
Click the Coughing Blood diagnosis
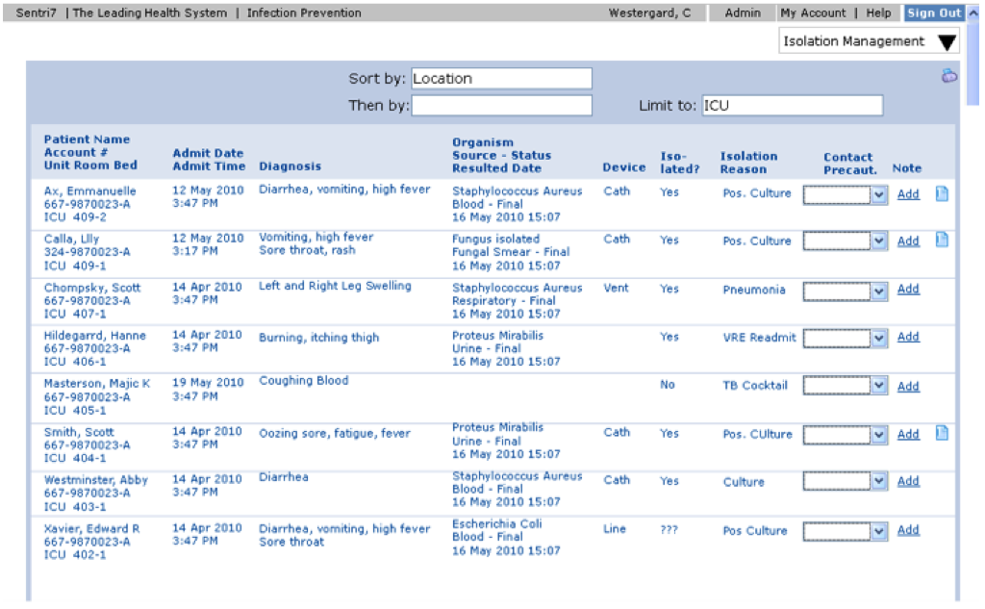303,381
